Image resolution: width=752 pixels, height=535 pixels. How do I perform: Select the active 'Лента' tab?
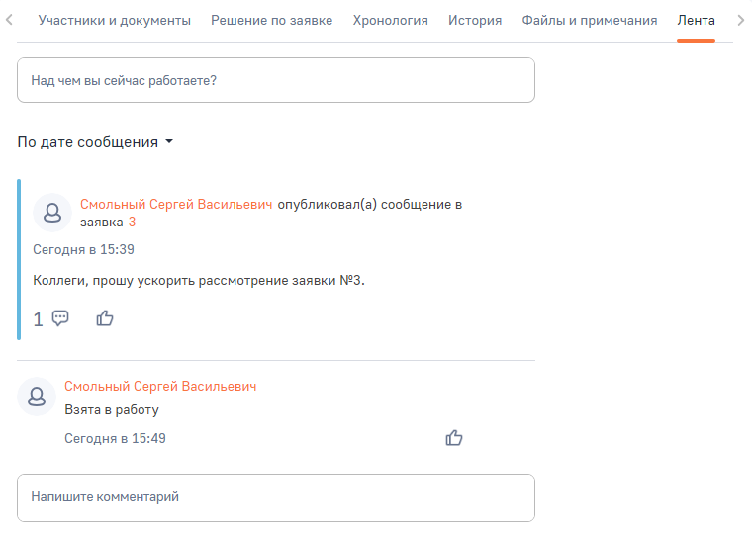pyautogui.click(x=696, y=21)
